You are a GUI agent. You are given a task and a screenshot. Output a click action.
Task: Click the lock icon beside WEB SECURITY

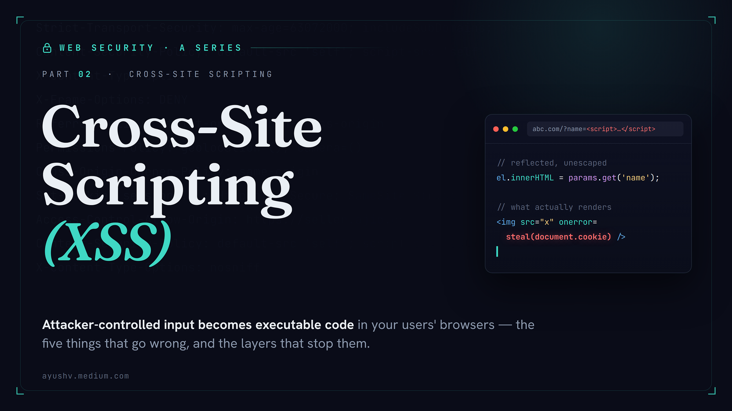(x=47, y=48)
